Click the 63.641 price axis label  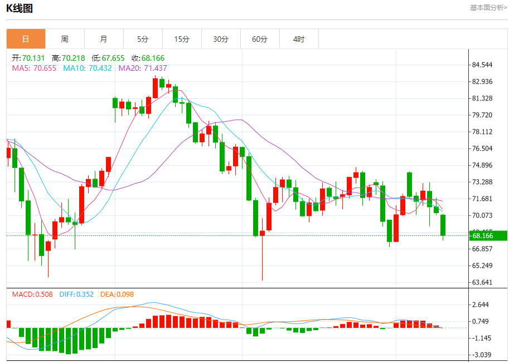click(x=482, y=282)
